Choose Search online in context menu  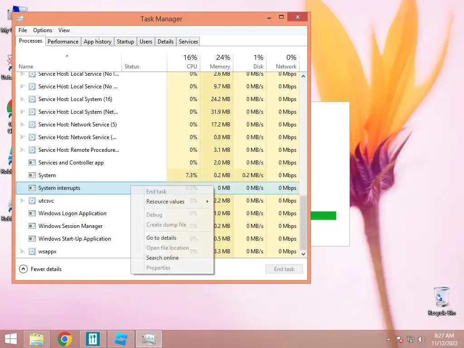[x=172, y=258]
